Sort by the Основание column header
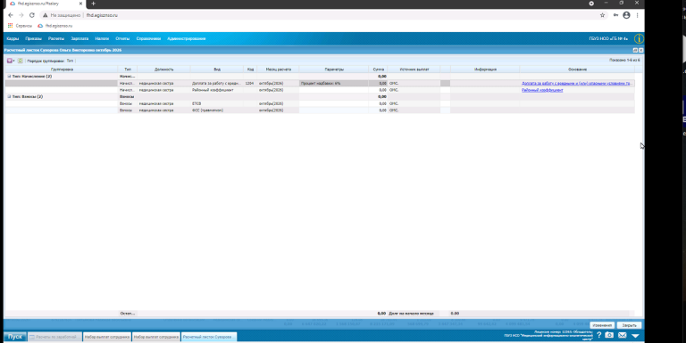The image size is (686, 343). coord(578,69)
